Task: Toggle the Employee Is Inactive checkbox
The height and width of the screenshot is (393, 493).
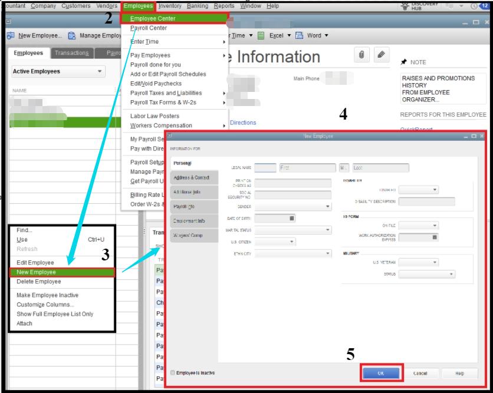Action: pos(173,372)
